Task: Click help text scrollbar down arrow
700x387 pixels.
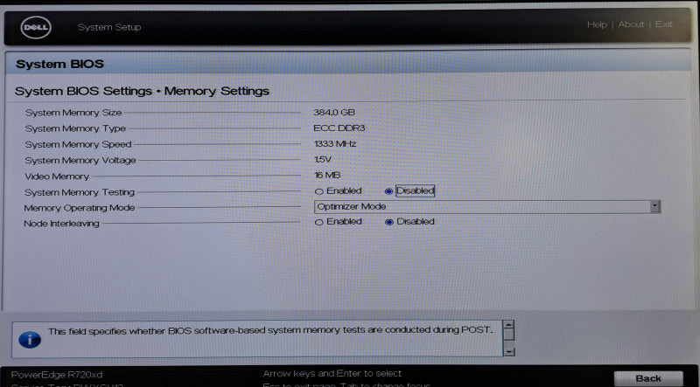Action: (x=509, y=352)
